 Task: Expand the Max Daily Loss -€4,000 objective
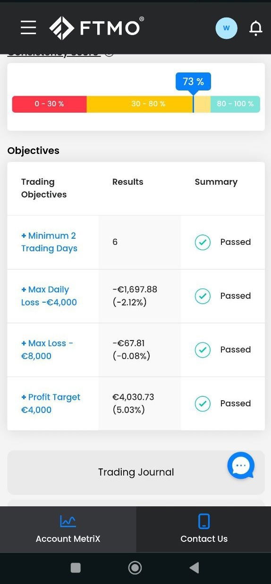[x=49, y=296]
